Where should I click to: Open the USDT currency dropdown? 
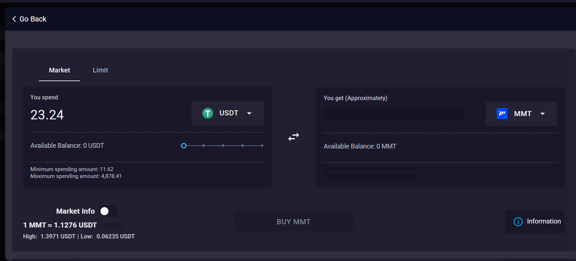(x=228, y=113)
